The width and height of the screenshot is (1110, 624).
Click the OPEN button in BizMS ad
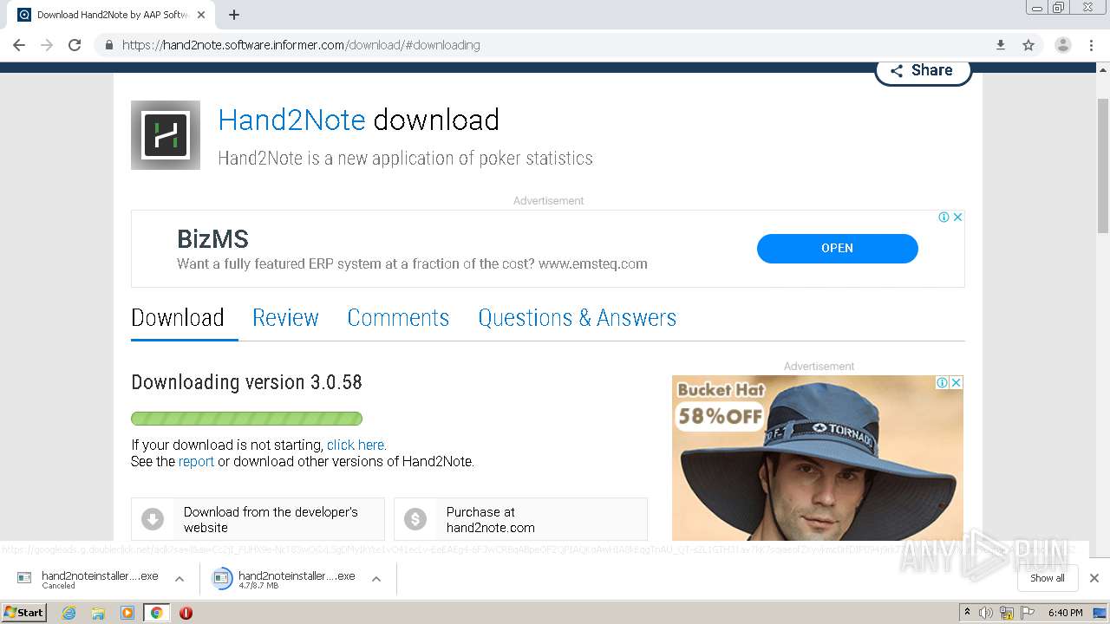837,248
